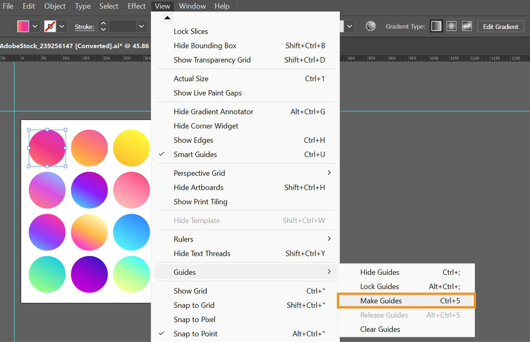The width and height of the screenshot is (530, 342).
Task: Click the Stroke None swatch with red slash
Action: click(50, 26)
